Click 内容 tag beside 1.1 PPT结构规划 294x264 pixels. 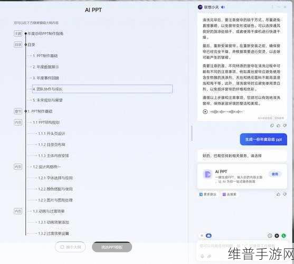(18, 122)
